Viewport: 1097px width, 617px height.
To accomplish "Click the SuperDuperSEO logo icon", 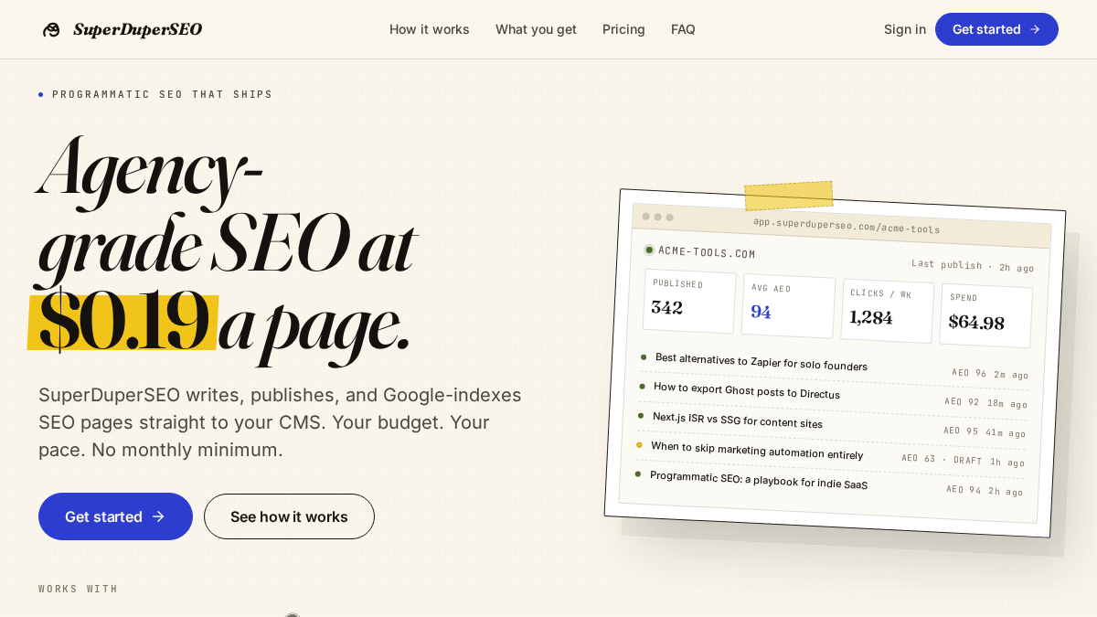I will pyautogui.click(x=51, y=29).
